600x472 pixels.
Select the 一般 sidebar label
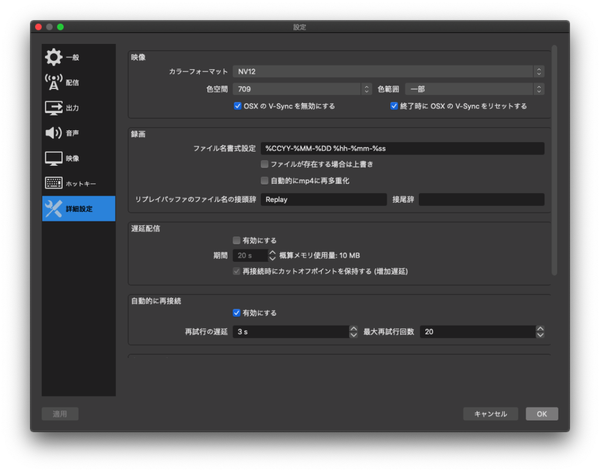click(x=72, y=57)
